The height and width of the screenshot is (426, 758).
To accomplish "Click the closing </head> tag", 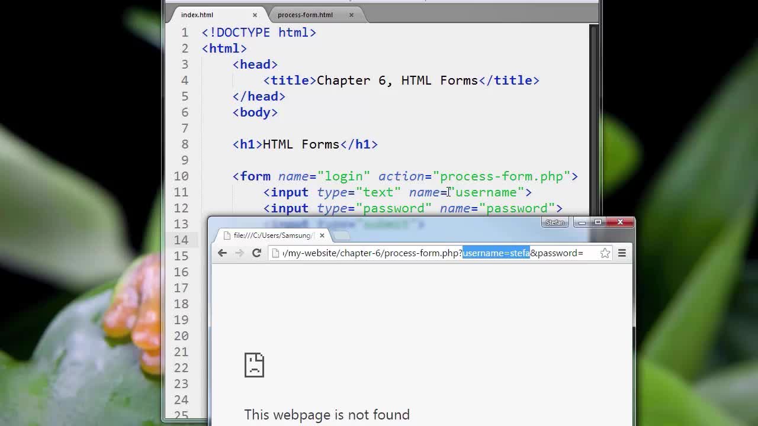I will coord(259,96).
